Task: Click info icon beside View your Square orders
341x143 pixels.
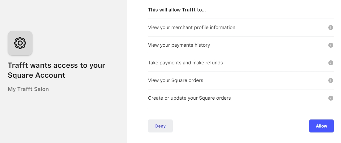Action: (x=330, y=80)
